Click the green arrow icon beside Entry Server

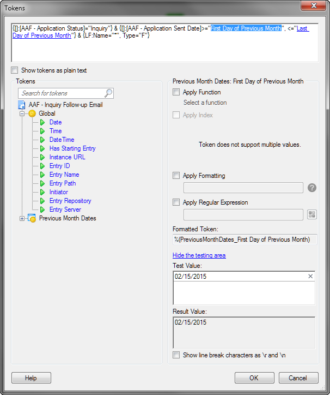point(42,210)
